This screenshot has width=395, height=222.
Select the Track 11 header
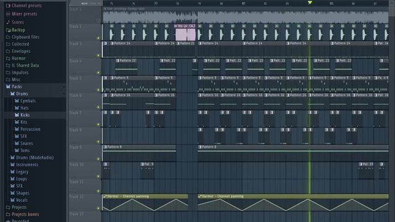[x=85, y=186]
